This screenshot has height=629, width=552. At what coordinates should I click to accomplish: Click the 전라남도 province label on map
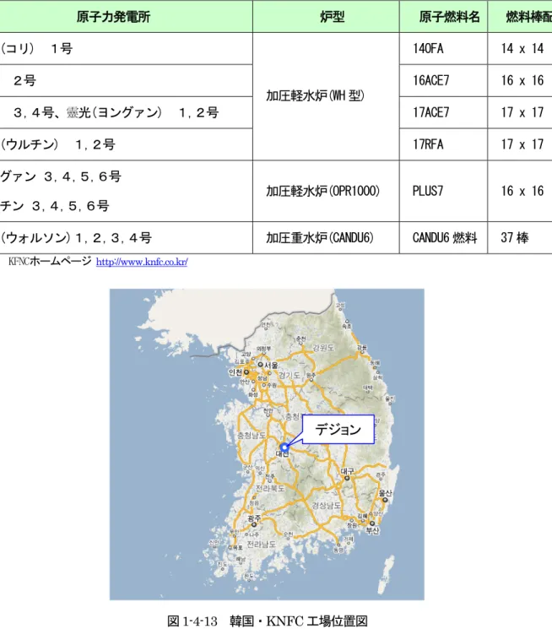coord(261,545)
